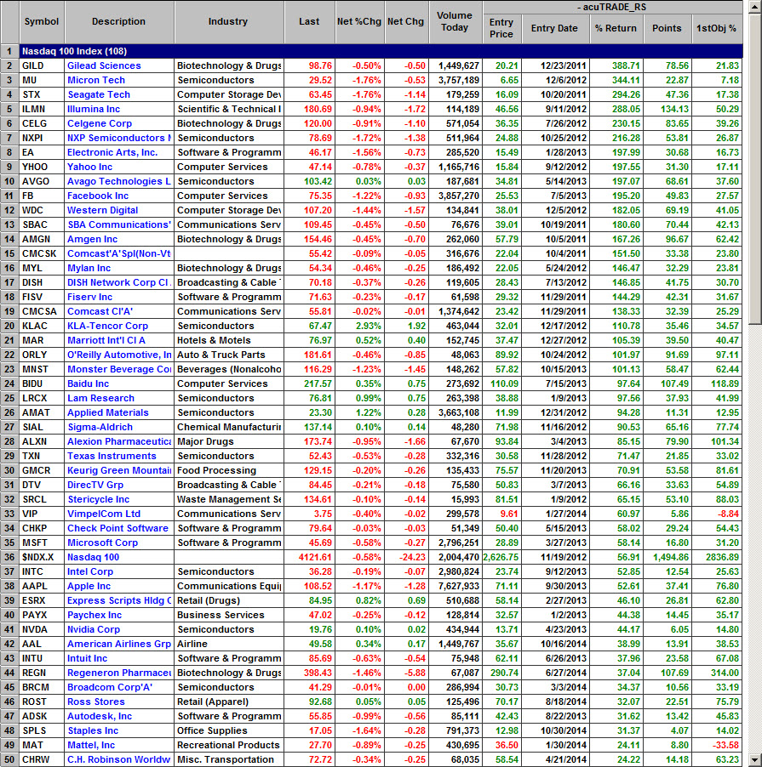762x767 pixels.
Task: Click the scrollbar up arrow
Action: tap(754, 8)
